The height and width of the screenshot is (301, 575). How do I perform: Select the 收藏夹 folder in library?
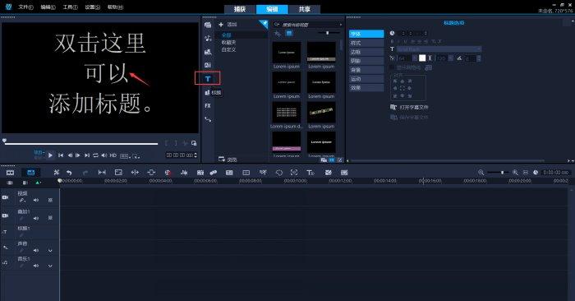pos(228,42)
